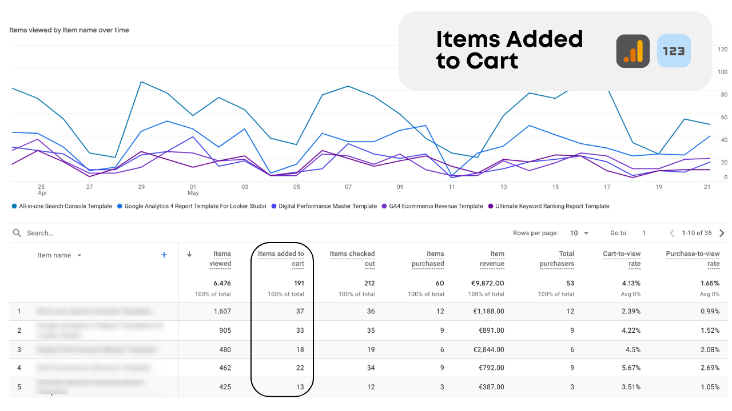Click the blue 123 badge icon
This screenshot has width=732, height=411.
tap(674, 51)
